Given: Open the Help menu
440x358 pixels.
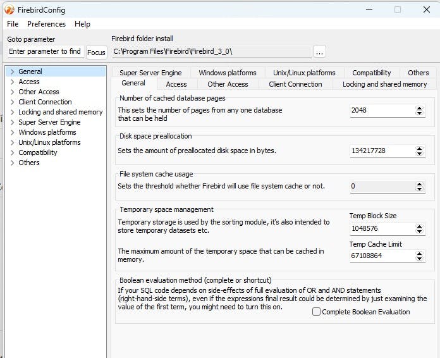Looking at the screenshot, I should pos(82,24).
